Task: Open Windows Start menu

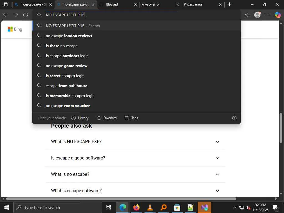Action: pyautogui.click(x=7, y=207)
